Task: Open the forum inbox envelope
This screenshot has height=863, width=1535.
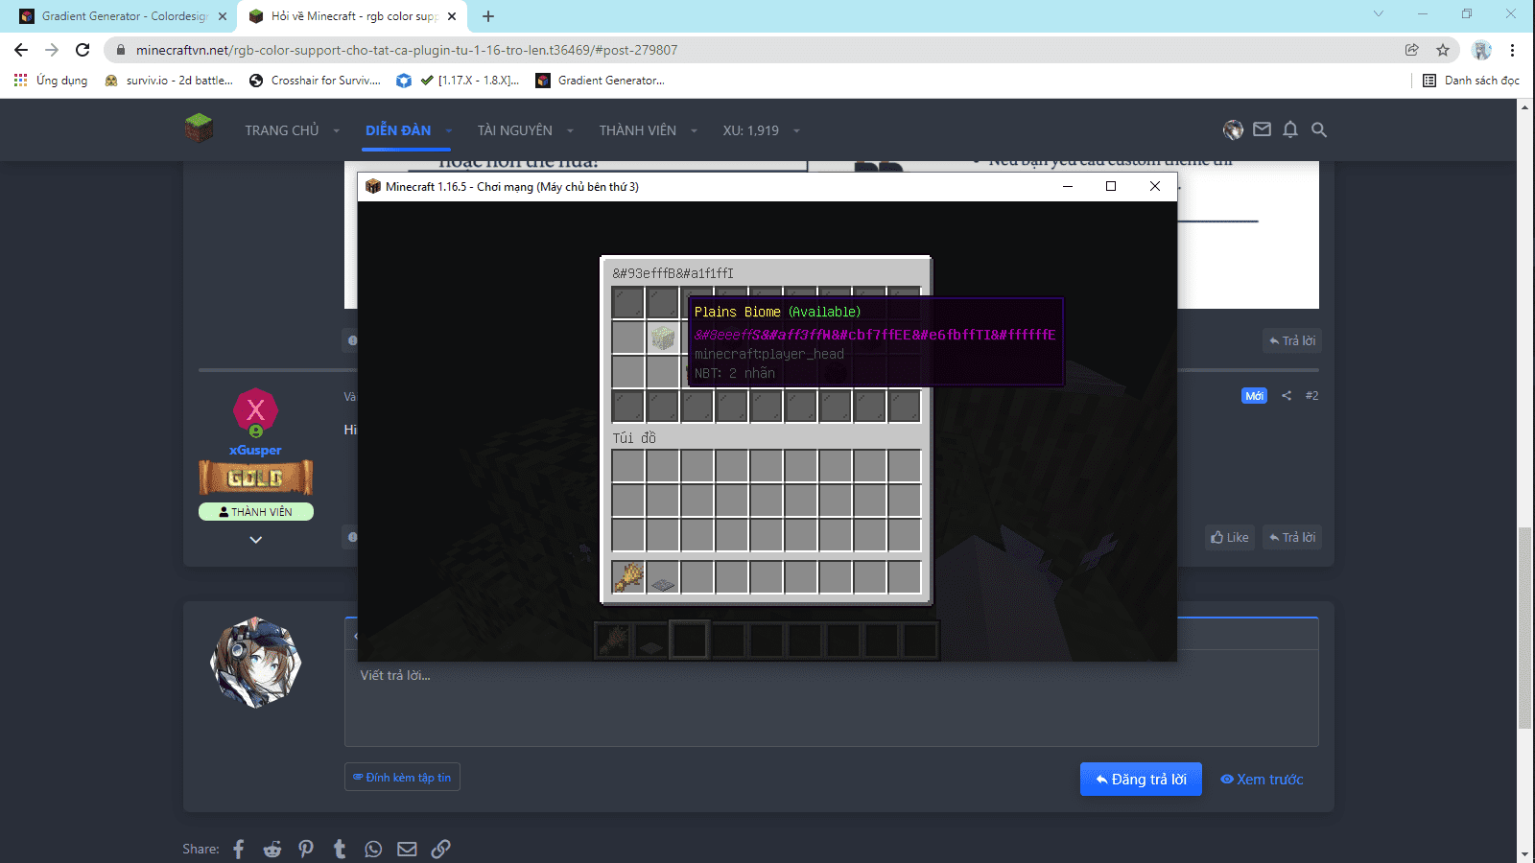Action: click(x=1262, y=129)
